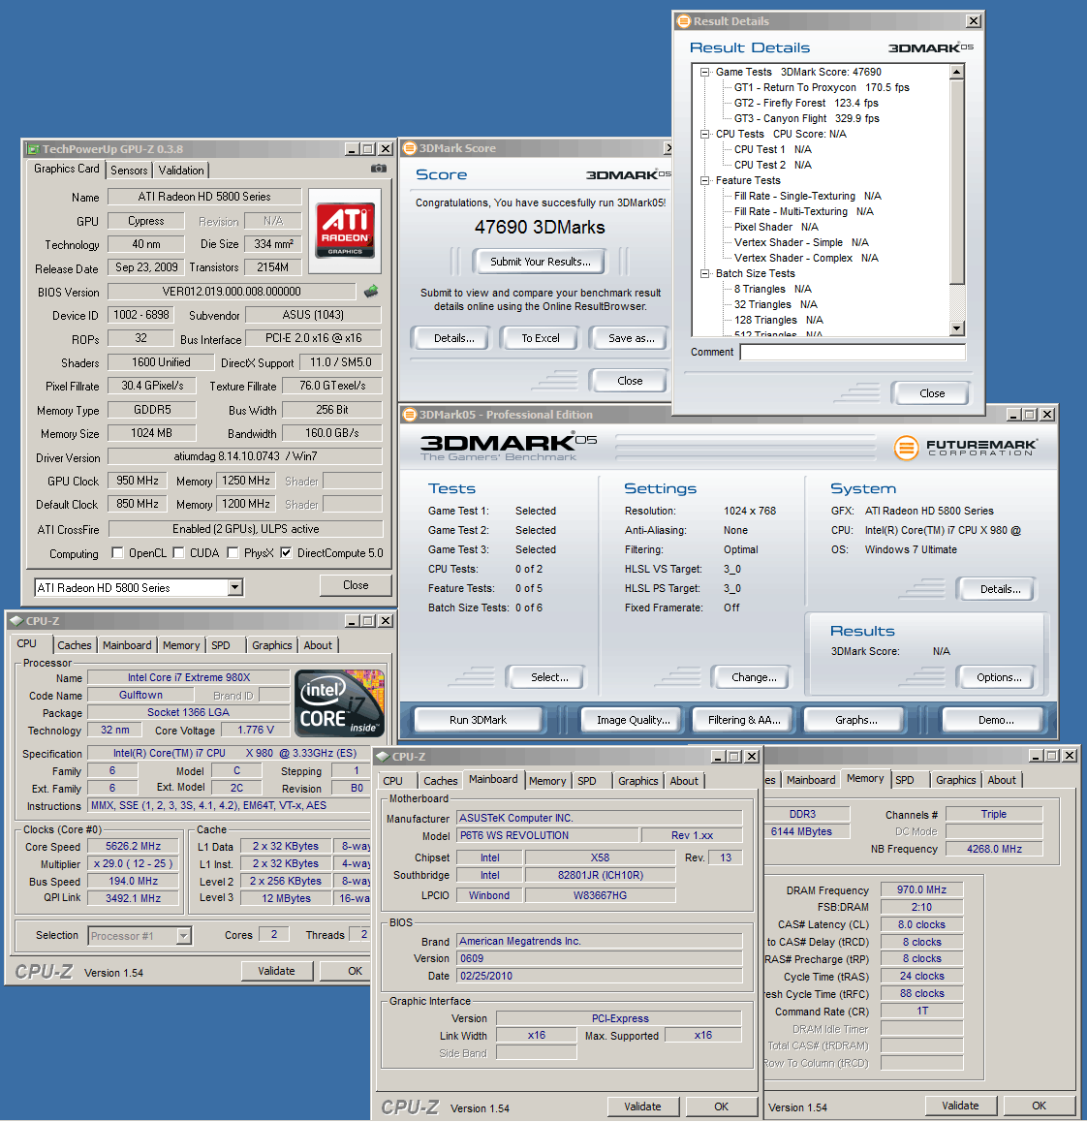Click the Comment input field
This screenshot has height=1122, width=1087.
click(853, 352)
